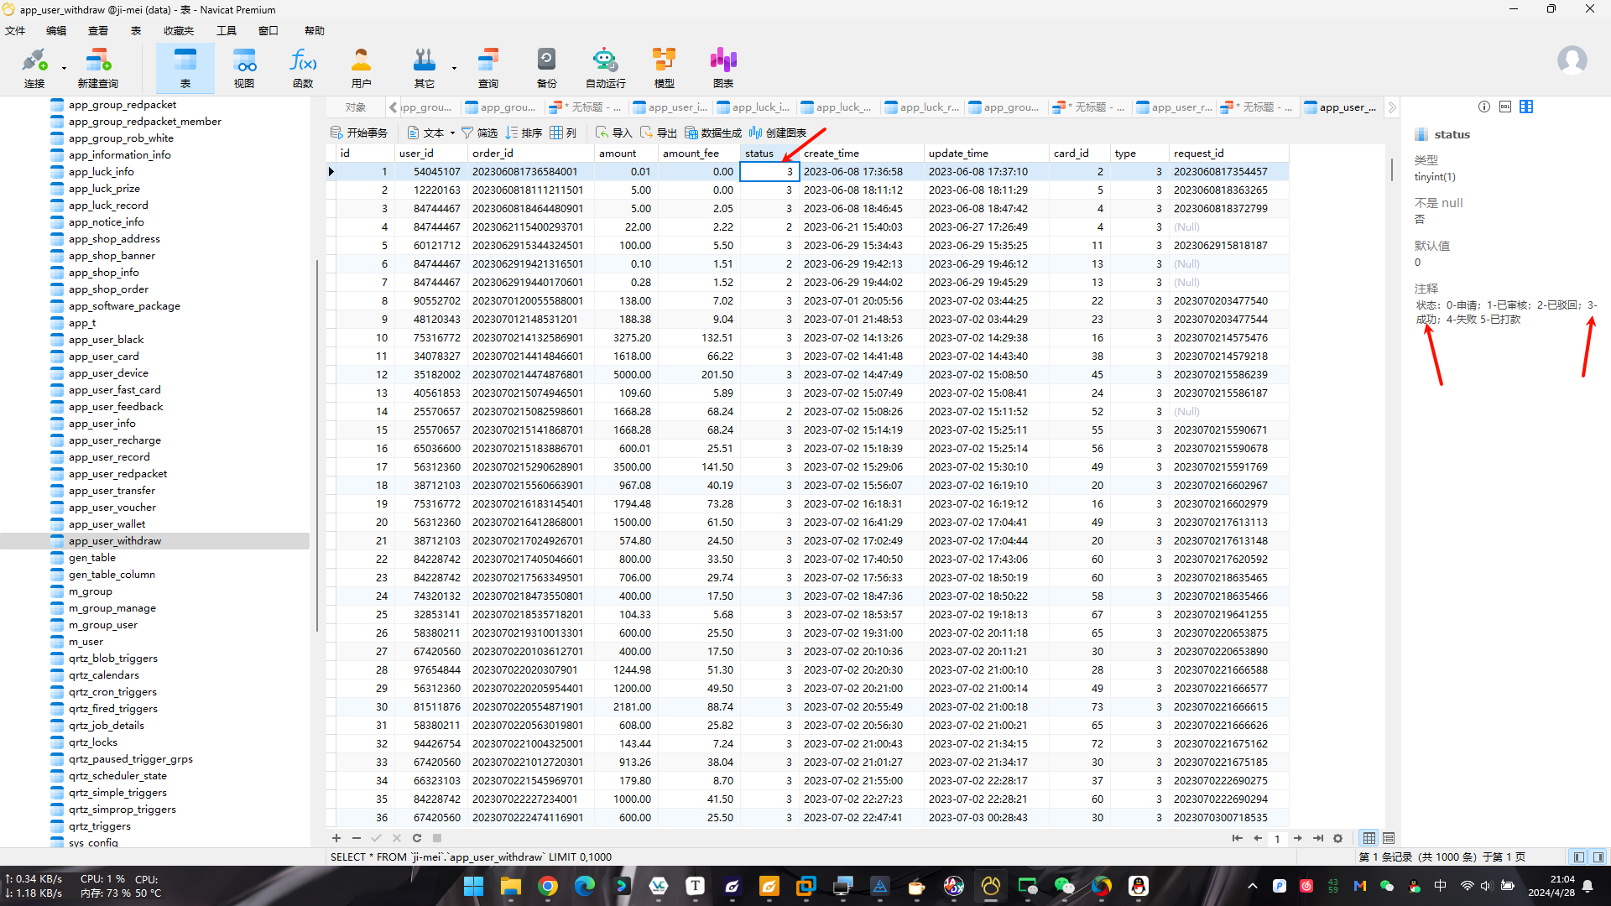Click the 导出 export button
The height and width of the screenshot is (906, 1611).
(x=659, y=133)
